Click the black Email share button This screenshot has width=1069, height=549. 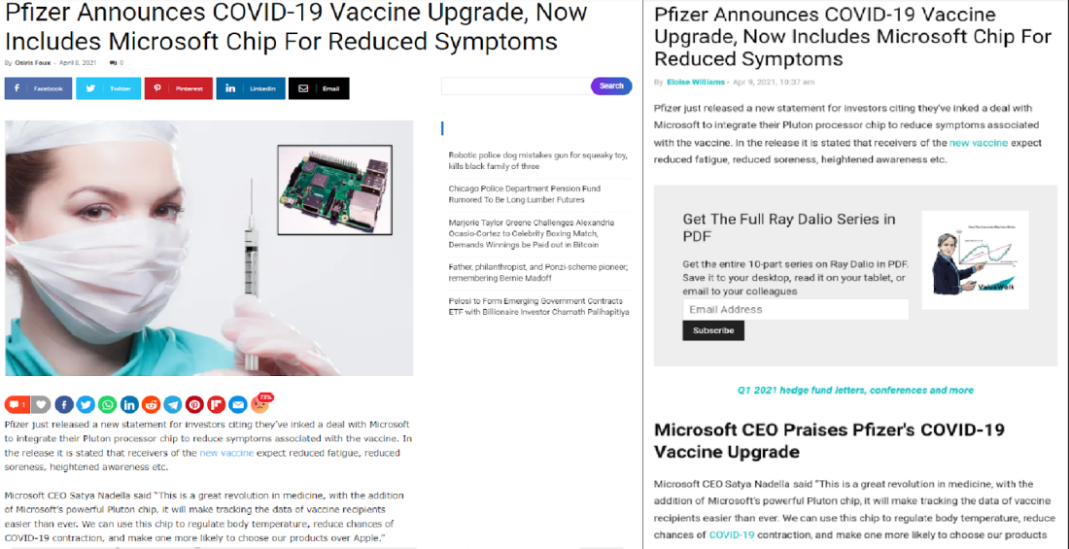tap(319, 88)
